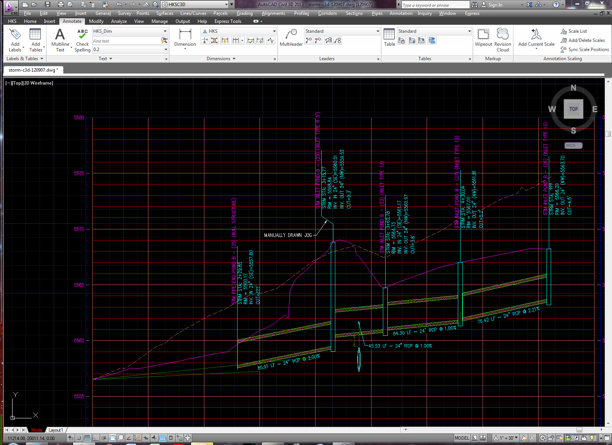This screenshot has height=445, width=612.
Task: Toggle Ortho Mode in status bar
Action: (95, 438)
